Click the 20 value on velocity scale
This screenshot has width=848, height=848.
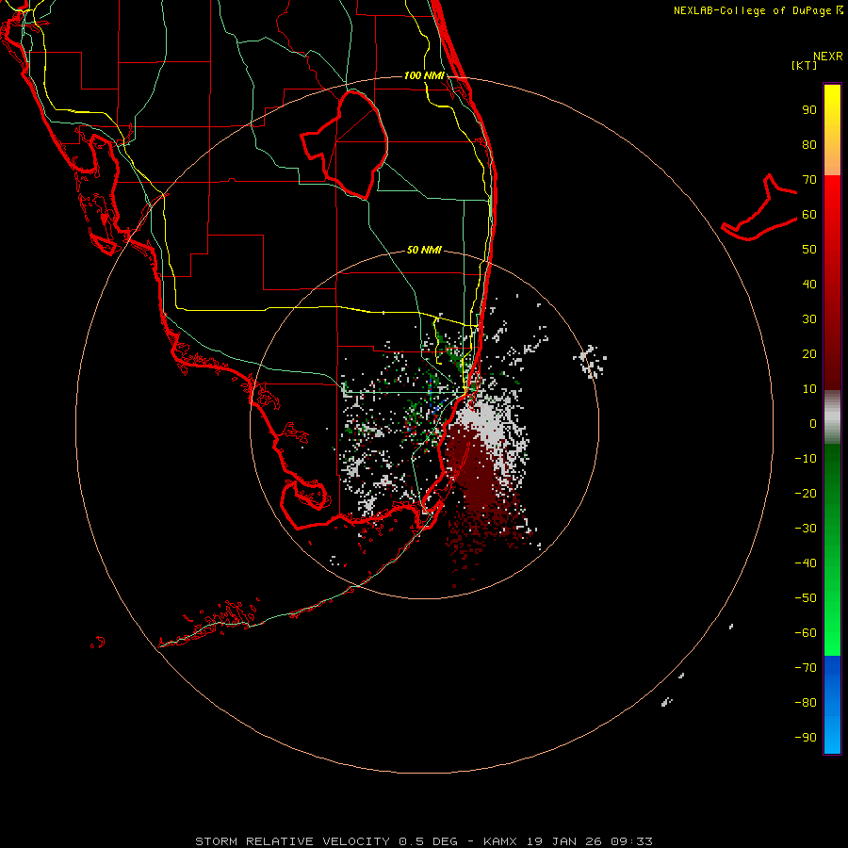click(x=809, y=353)
